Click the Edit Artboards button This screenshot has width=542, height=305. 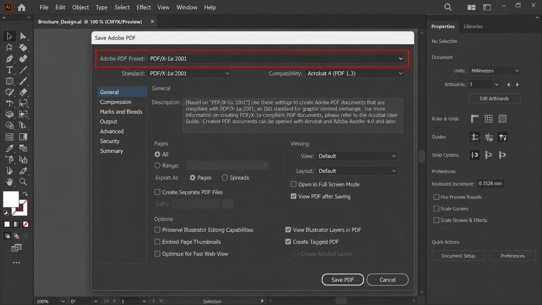coord(494,99)
